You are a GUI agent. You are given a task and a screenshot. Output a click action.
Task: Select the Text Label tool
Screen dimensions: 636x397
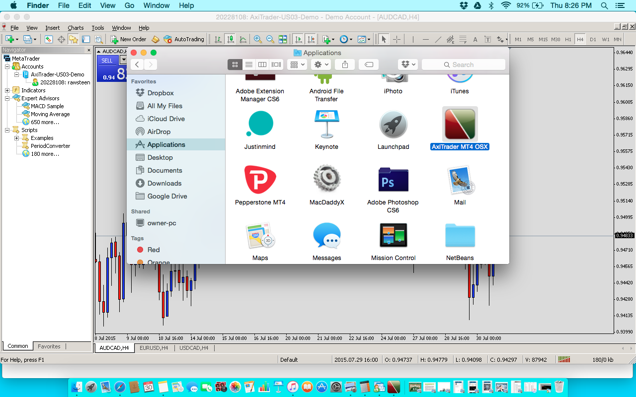(x=487, y=39)
